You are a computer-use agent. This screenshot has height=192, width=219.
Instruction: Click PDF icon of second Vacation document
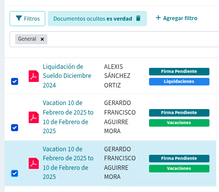click(x=34, y=118)
